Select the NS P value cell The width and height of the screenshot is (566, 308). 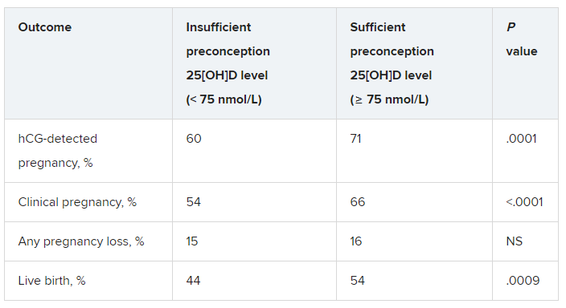[514, 241]
